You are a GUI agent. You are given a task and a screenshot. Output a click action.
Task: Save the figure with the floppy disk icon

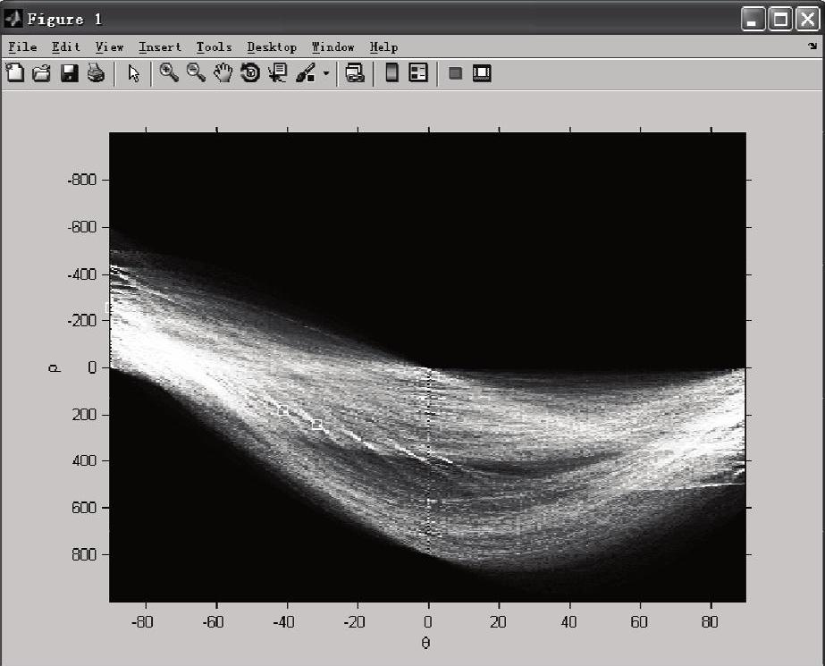pyautogui.click(x=69, y=72)
